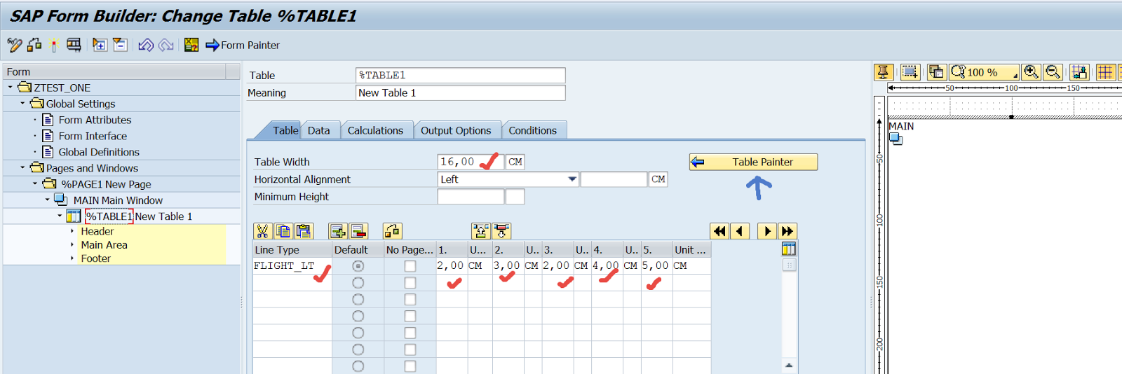Select Default radio in third row
Screen dimensions: 1122x374
point(358,300)
